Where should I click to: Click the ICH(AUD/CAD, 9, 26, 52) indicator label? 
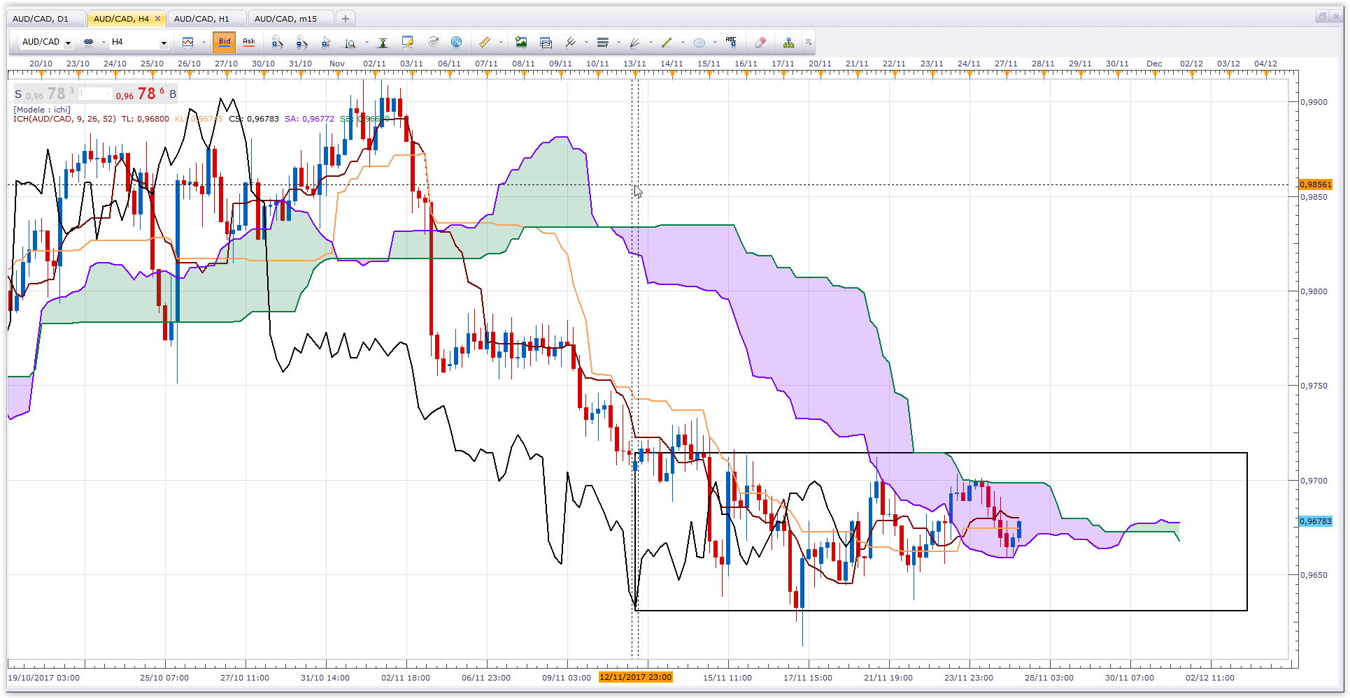(x=64, y=119)
